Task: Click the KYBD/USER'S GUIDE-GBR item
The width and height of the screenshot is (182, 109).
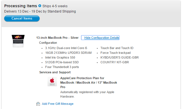Action: coord(119,57)
